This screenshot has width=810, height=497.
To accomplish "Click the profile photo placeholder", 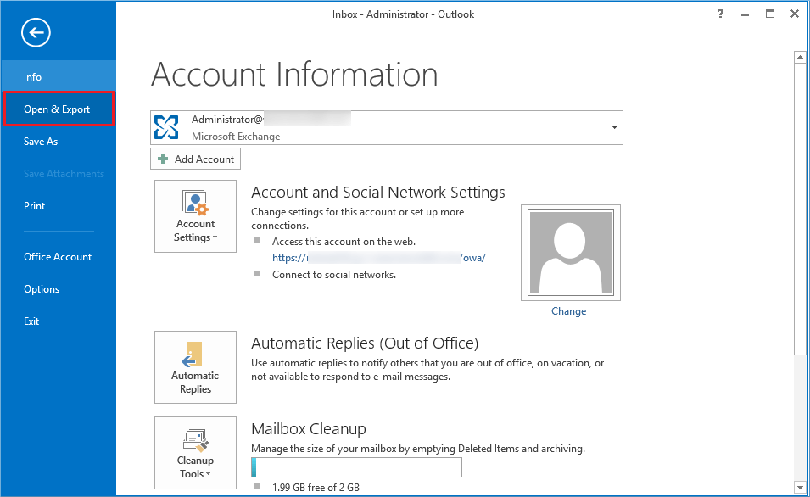I will tap(569, 253).
